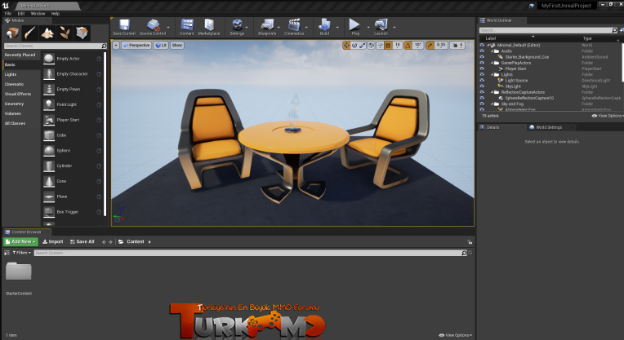
Task: Open the Show button in viewport
Action: click(x=177, y=46)
